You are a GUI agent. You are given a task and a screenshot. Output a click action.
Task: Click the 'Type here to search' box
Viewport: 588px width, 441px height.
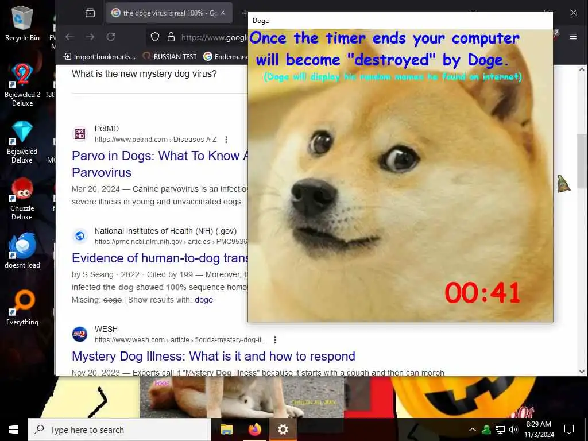(x=119, y=430)
